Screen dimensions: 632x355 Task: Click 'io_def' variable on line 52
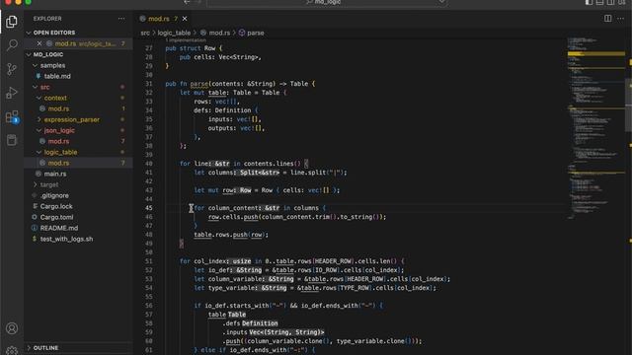[x=218, y=270]
